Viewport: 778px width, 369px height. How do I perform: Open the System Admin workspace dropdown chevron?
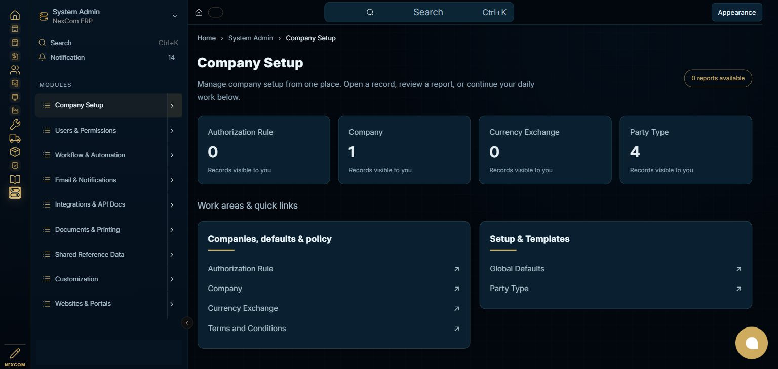click(175, 16)
